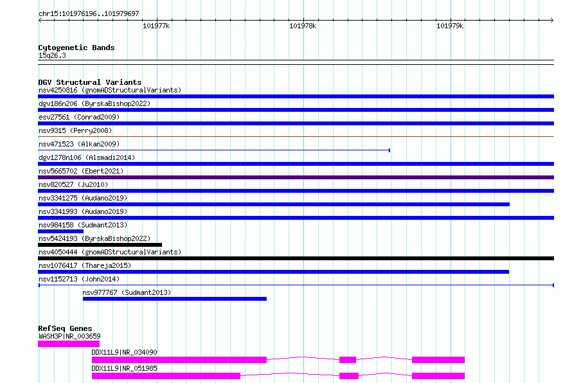
Task: Click the last exon of DDX11L9 NR_034090
Action: 438,360
